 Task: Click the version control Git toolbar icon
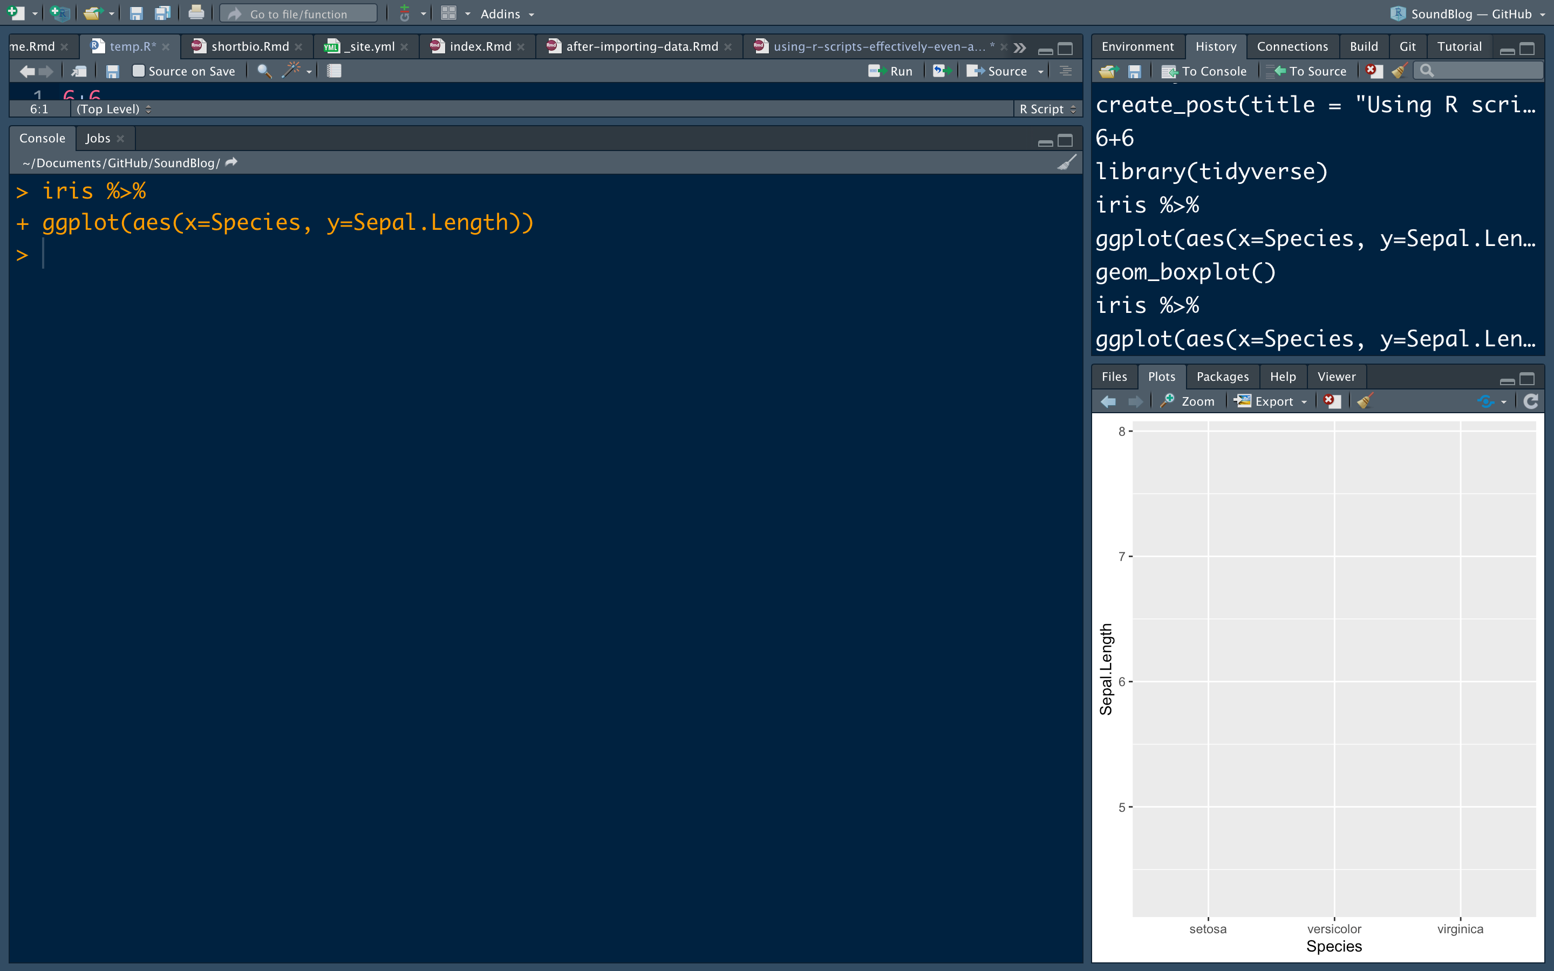405,13
